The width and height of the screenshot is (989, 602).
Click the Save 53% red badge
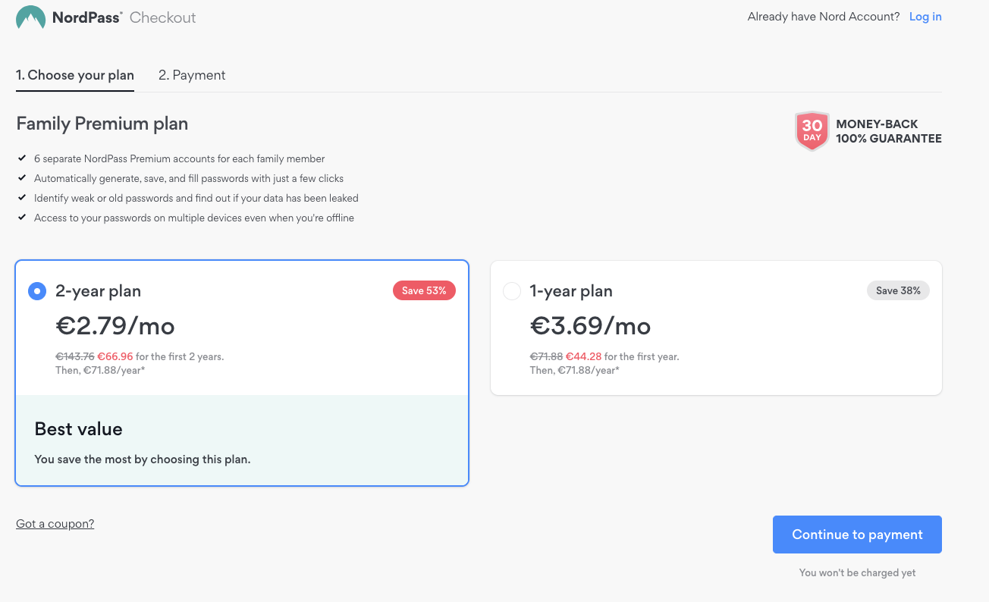pos(424,290)
